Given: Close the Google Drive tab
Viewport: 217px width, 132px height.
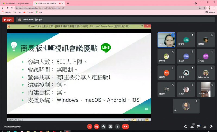Looking at the screenshot, I should 31,4.
